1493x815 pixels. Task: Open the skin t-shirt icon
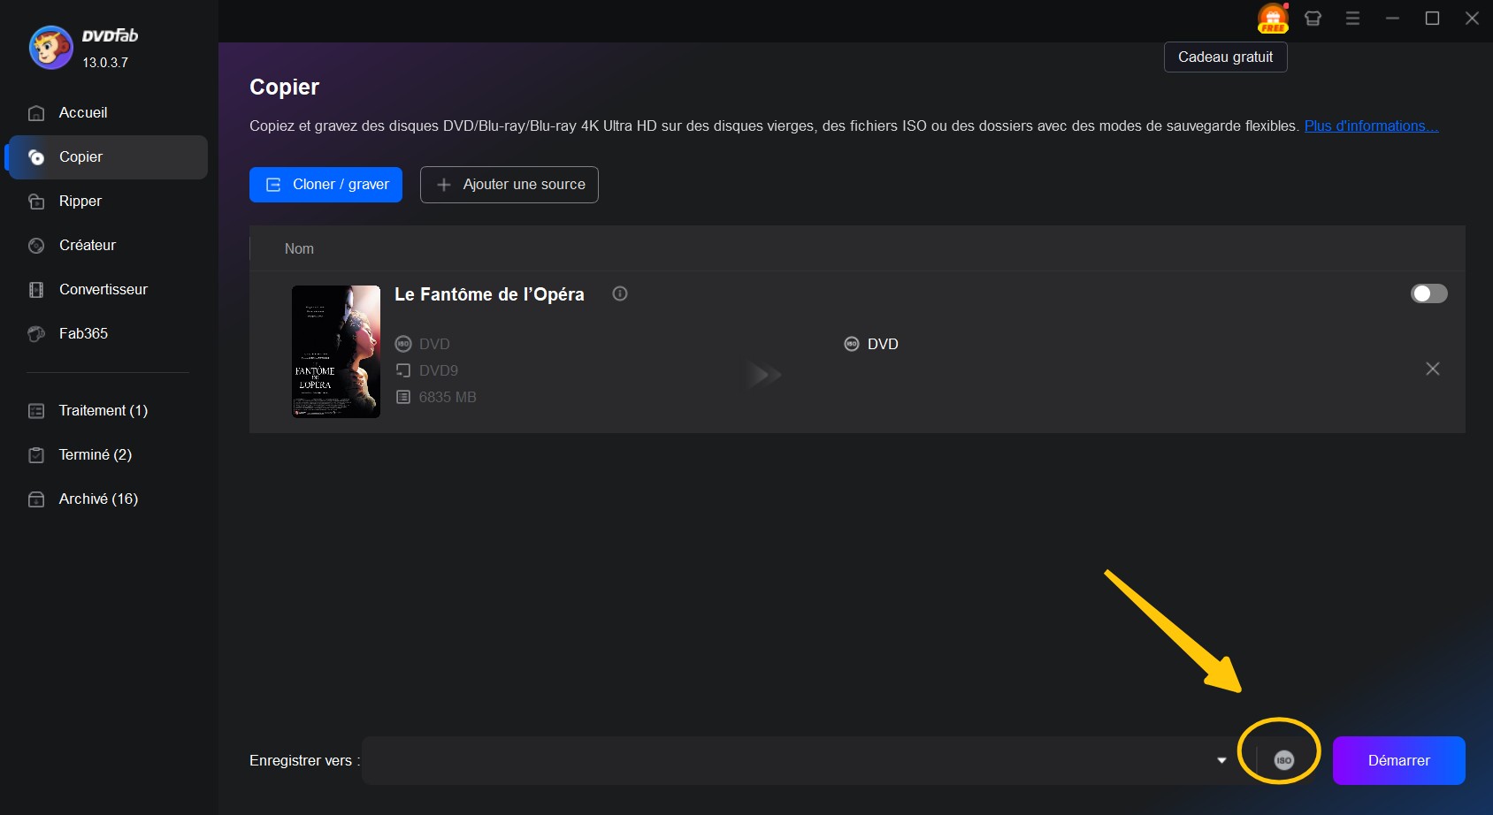click(x=1313, y=19)
